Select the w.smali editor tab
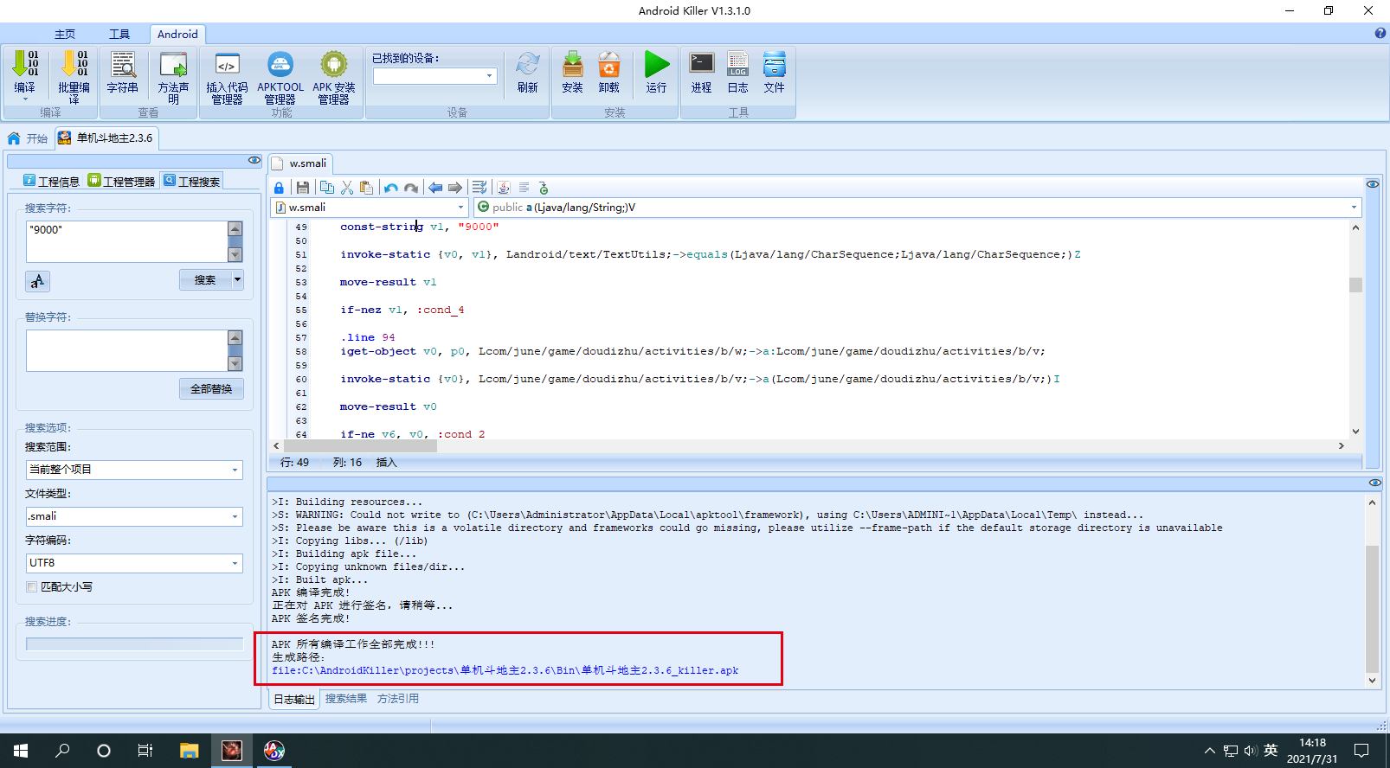Viewport: 1390px width, 768px height. coord(300,163)
